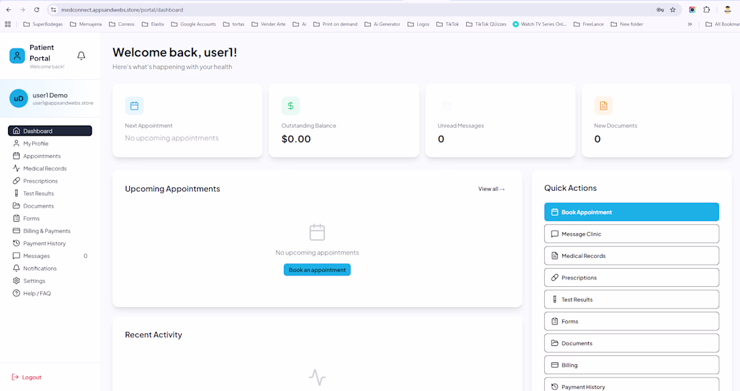Click the uD user avatar
This screenshot has height=391, width=740.
(x=18, y=99)
